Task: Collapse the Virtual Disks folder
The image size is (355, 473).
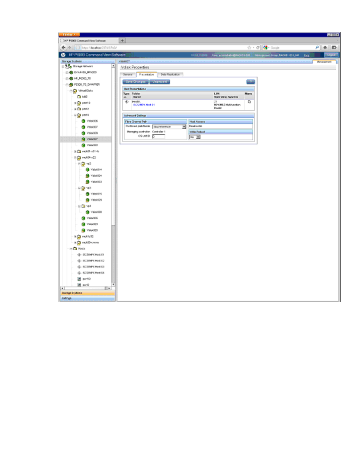Action: (71, 91)
